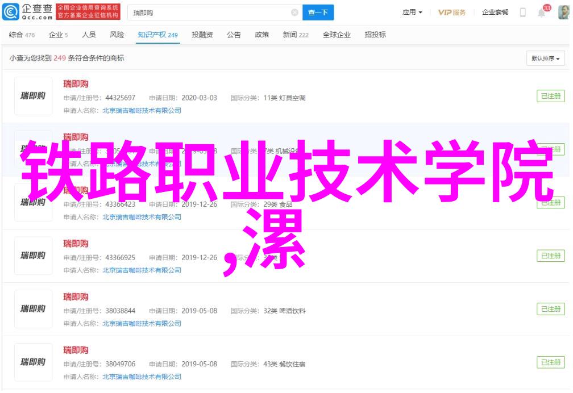Switch to the 招投标 tab
573x393 pixels.
pos(375,35)
